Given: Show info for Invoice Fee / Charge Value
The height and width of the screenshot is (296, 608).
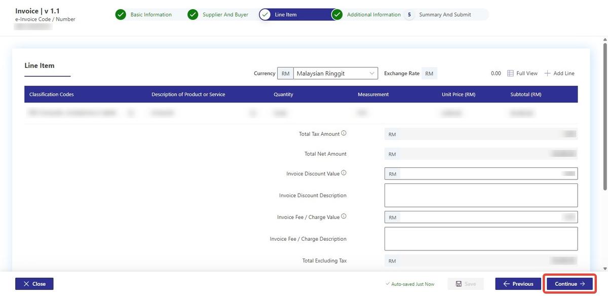Looking at the screenshot, I should (x=344, y=216).
